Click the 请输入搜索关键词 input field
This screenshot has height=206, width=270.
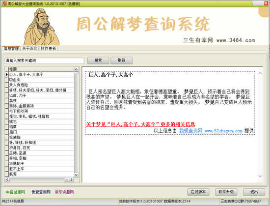(x=44, y=60)
